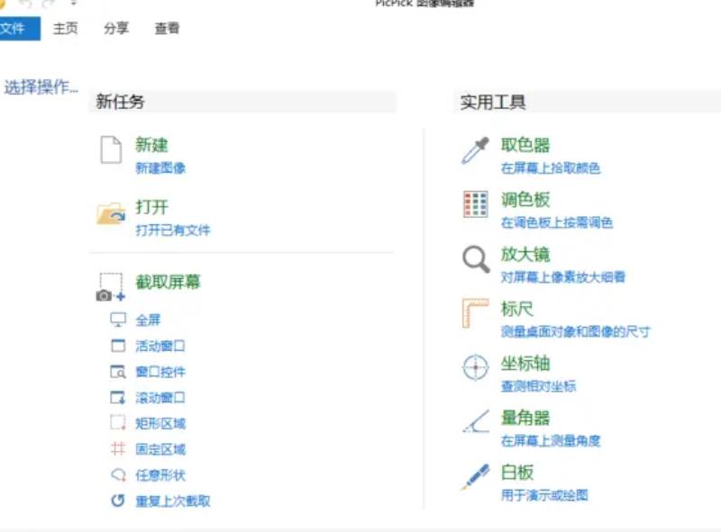Click the 截取屏幕 heading
721x532 pixels.
click(168, 282)
